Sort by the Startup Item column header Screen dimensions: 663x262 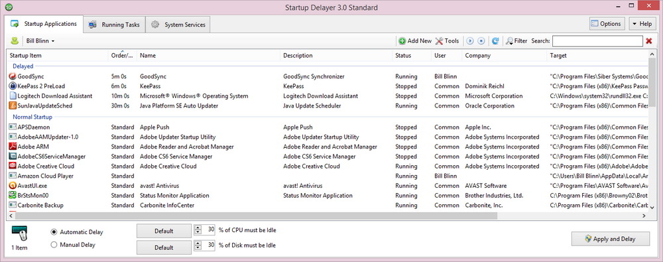(57, 56)
